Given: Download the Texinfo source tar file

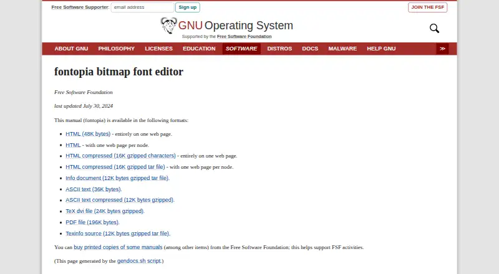Looking at the screenshot, I should 118,234.
